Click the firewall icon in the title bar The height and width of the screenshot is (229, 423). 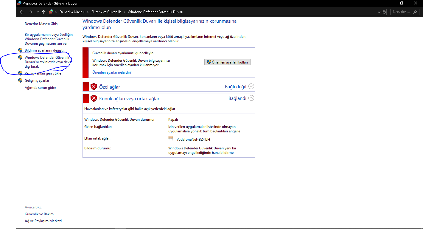click(x=19, y=3)
